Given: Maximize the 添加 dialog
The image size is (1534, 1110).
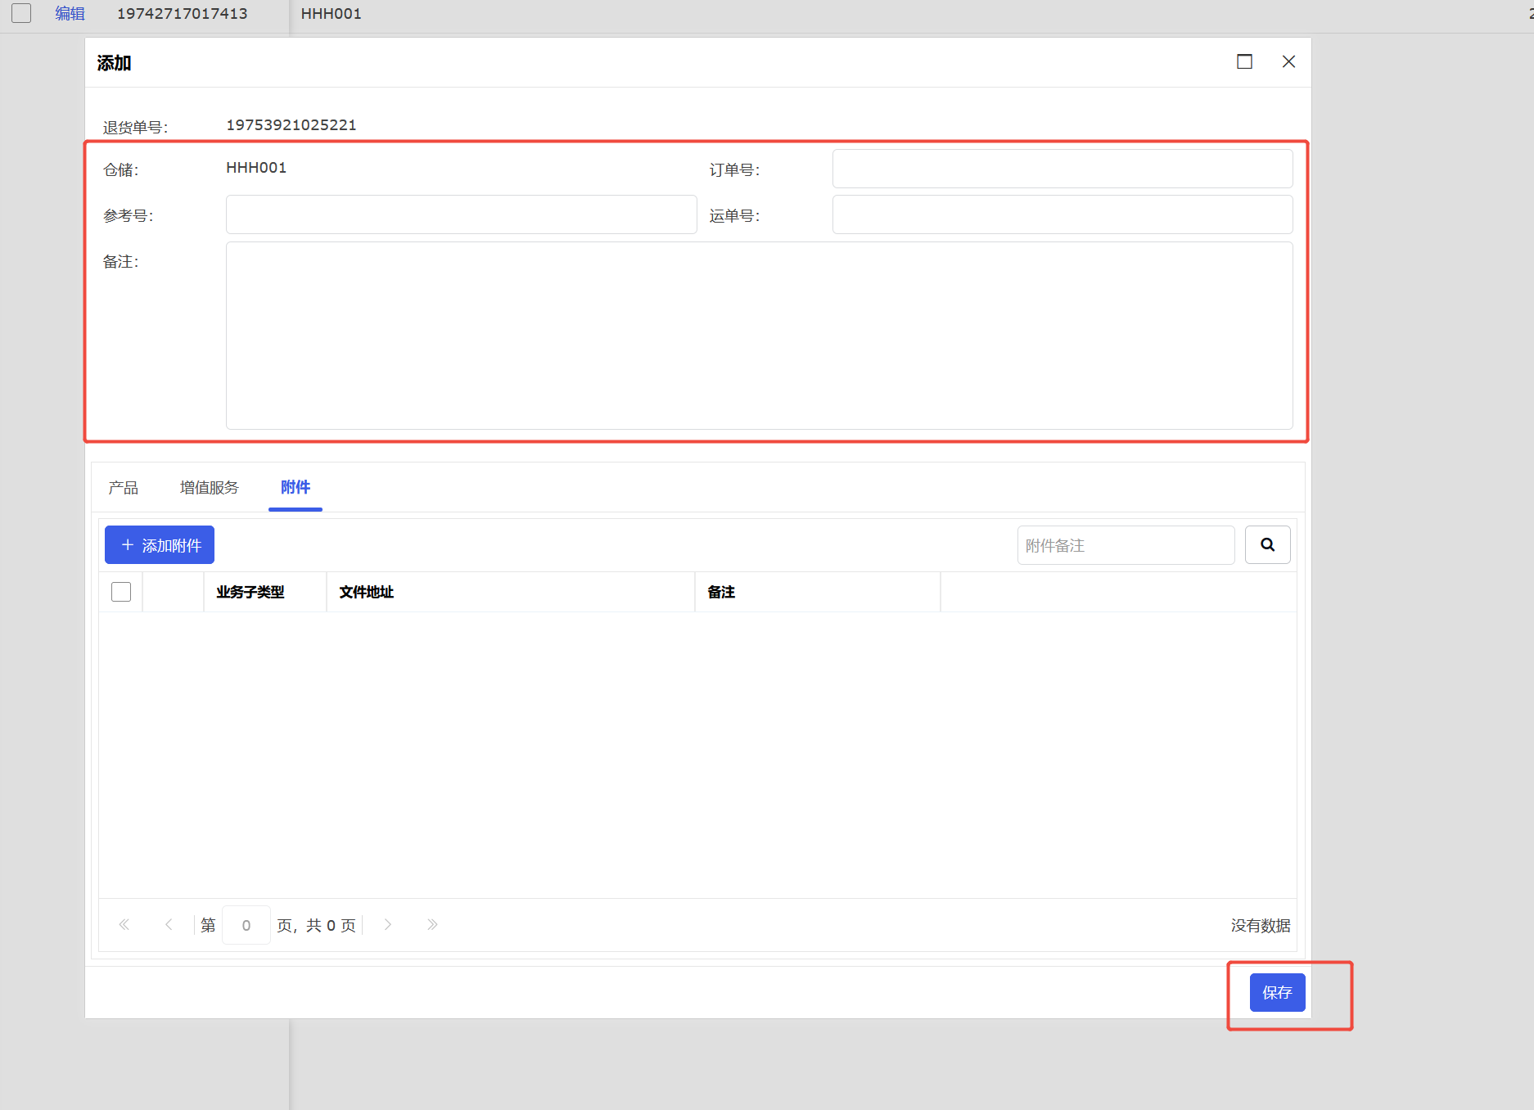Looking at the screenshot, I should [x=1244, y=61].
